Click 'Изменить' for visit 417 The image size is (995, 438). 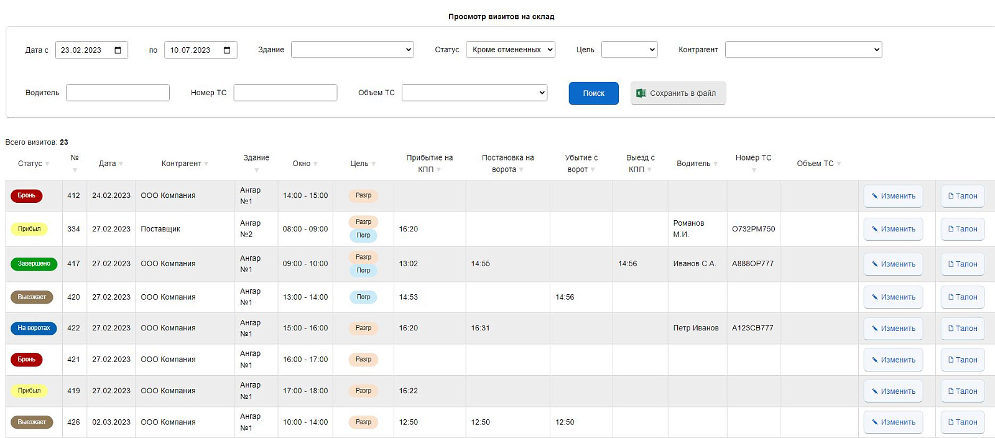pyautogui.click(x=893, y=264)
